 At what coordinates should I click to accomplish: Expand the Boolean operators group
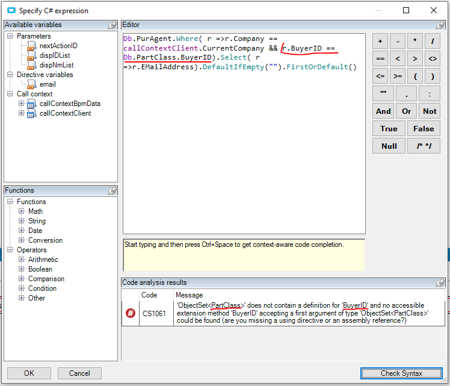(x=21, y=269)
